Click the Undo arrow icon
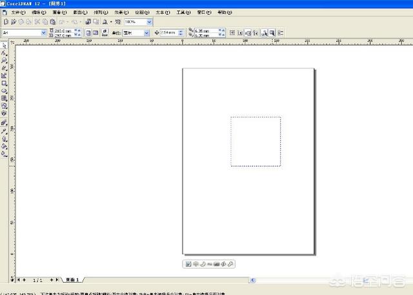This screenshot has width=413, height=295. click(62, 22)
